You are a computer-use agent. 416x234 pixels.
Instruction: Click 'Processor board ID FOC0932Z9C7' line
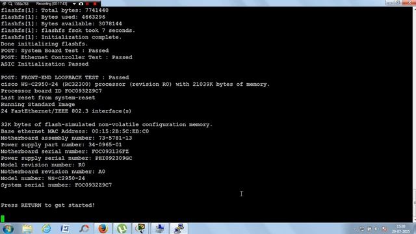click(x=51, y=91)
